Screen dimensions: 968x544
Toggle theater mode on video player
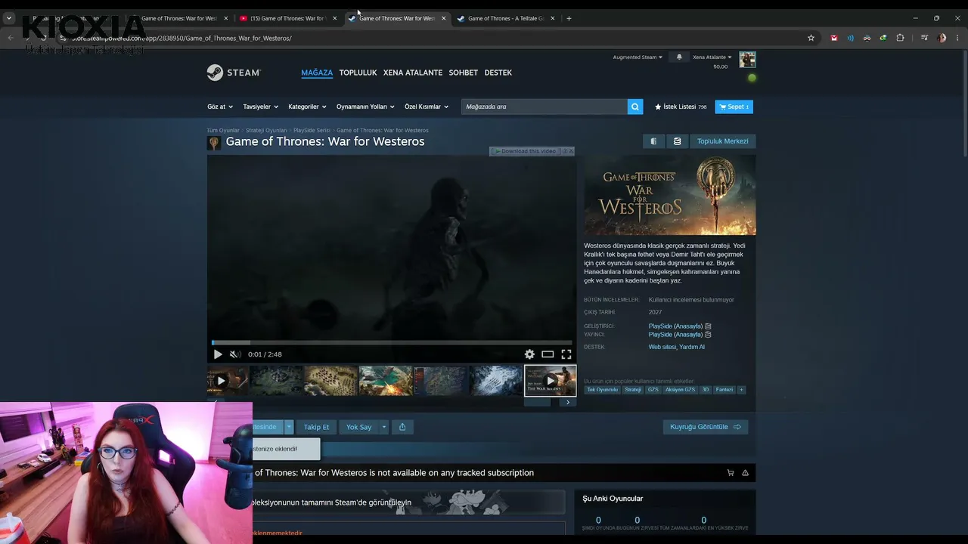(548, 354)
